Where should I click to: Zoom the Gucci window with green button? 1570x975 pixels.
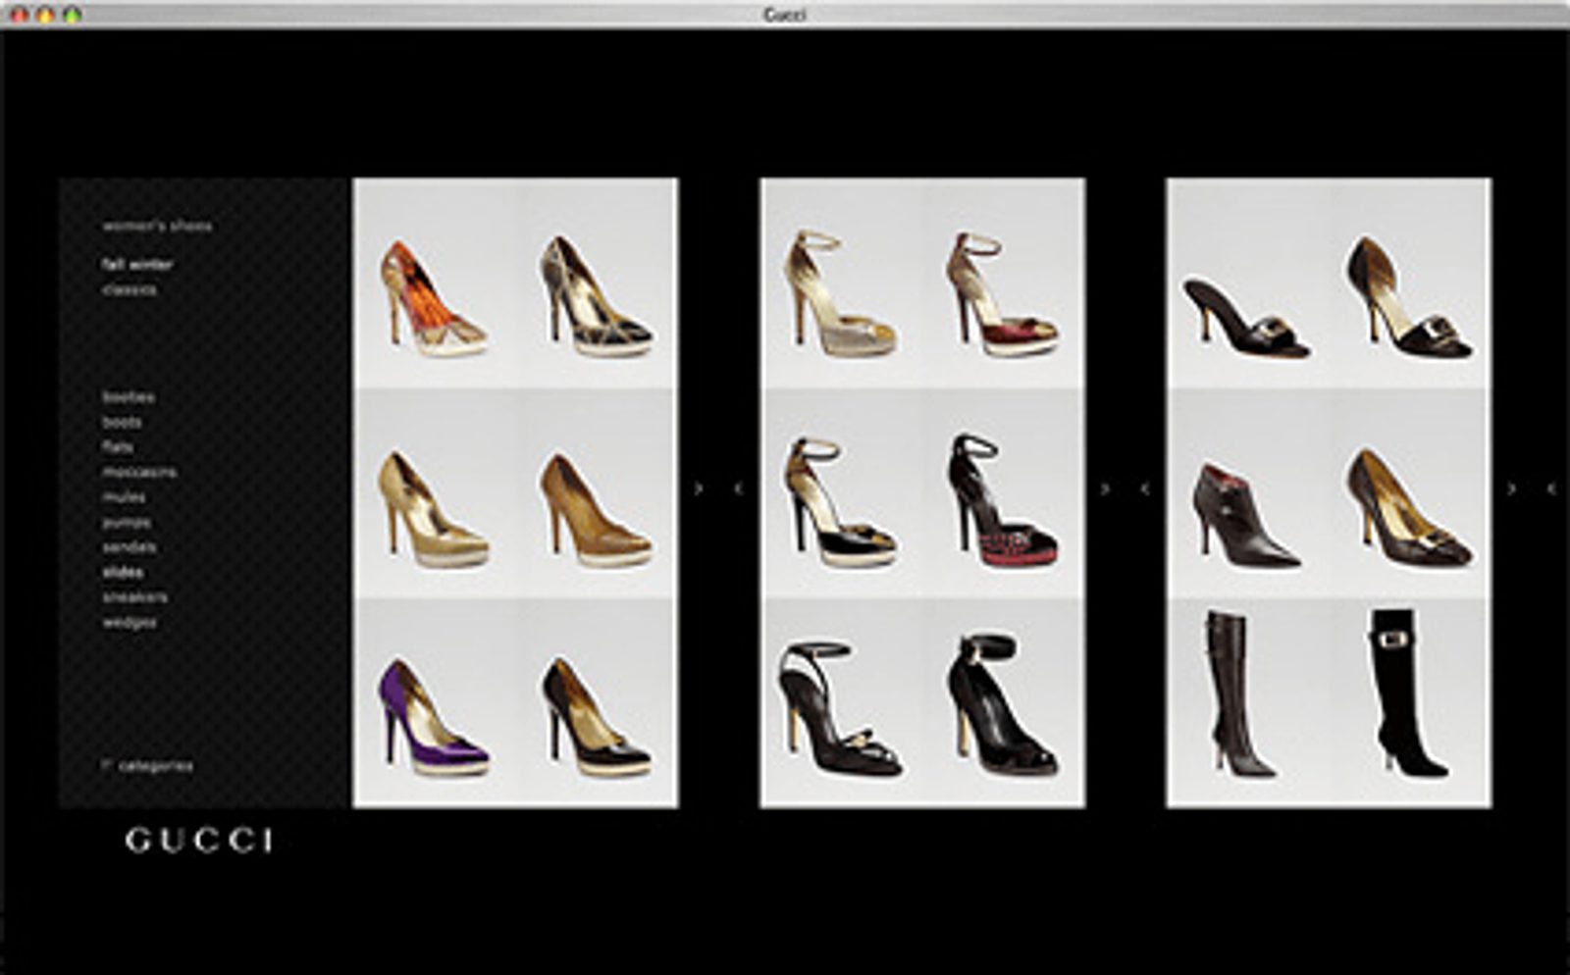[x=73, y=15]
